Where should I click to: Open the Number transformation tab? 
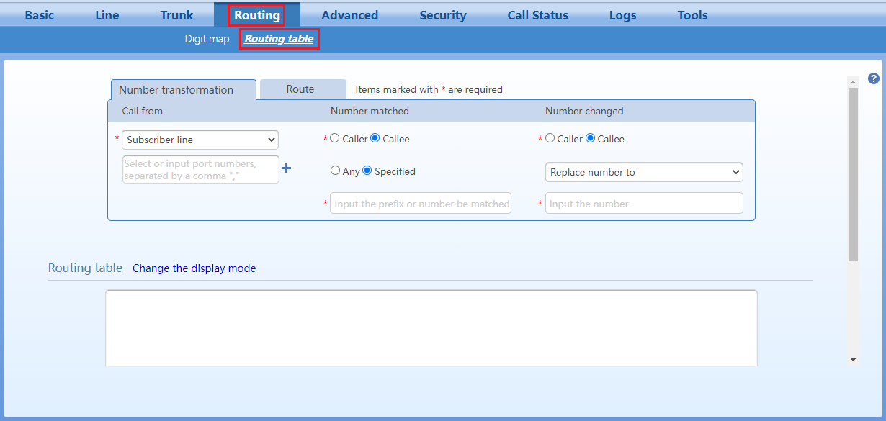(176, 90)
